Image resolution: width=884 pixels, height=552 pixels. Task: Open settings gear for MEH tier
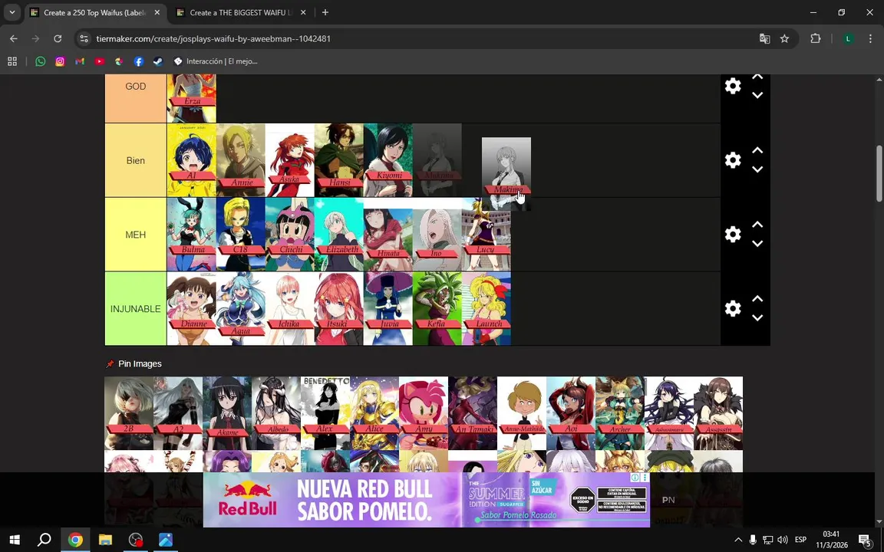point(732,235)
